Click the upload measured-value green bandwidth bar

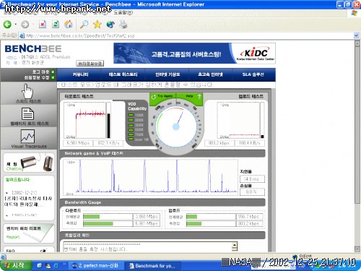[x=194, y=224]
